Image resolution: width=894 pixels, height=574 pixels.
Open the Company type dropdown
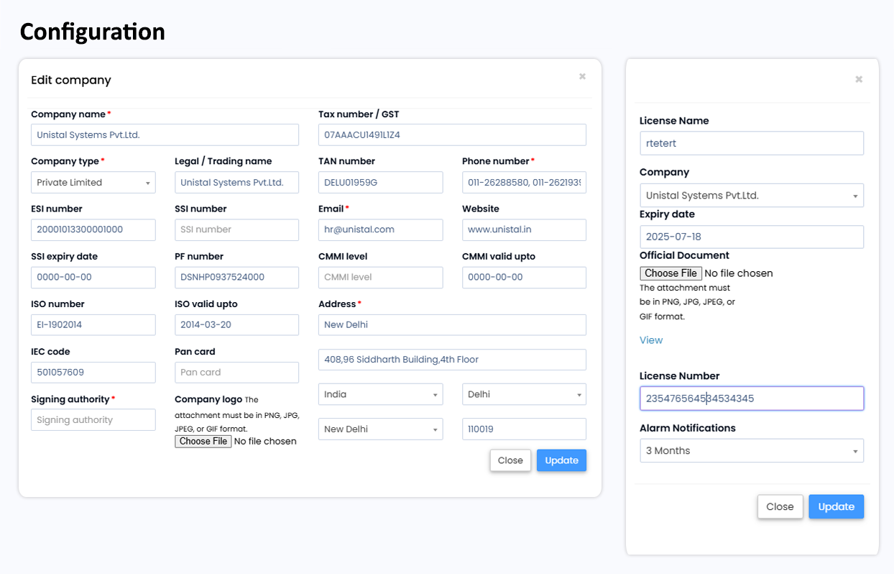tap(93, 183)
